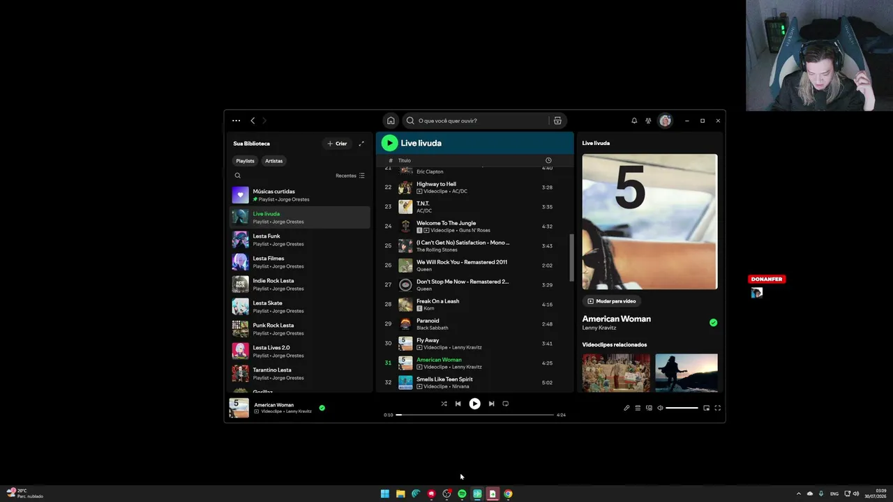Skip to the previous track
893x502 pixels.
[458, 404]
